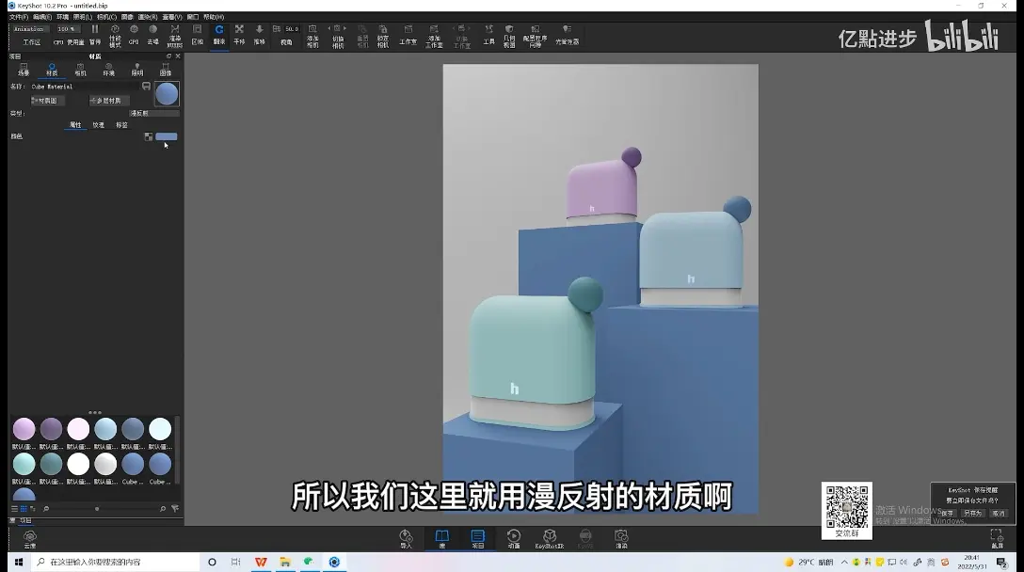Open the blue diffuse color swatch
This screenshot has height=572, width=1024.
(x=166, y=136)
